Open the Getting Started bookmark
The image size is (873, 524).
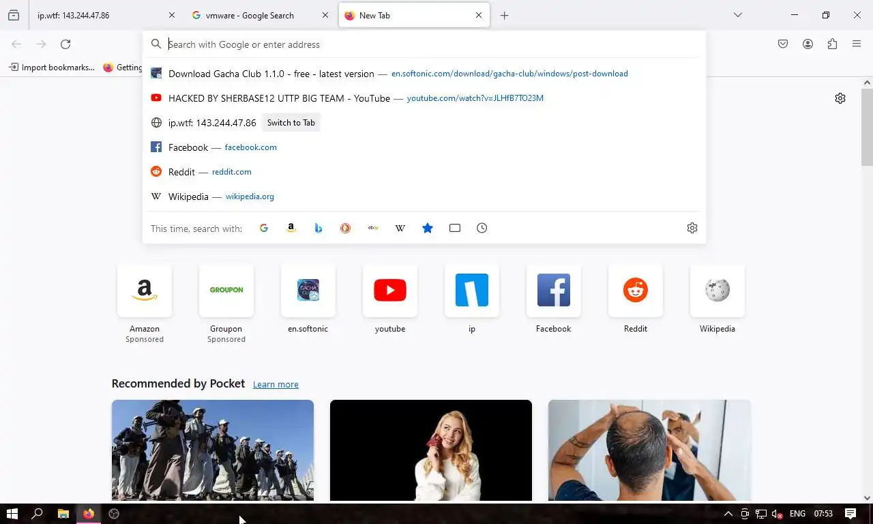(123, 68)
